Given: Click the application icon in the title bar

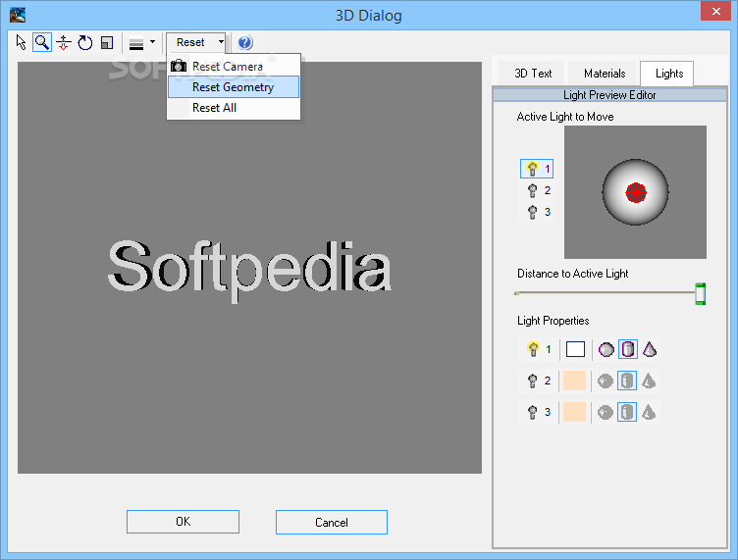Looking at the screenshot, I should coord(18,15).
